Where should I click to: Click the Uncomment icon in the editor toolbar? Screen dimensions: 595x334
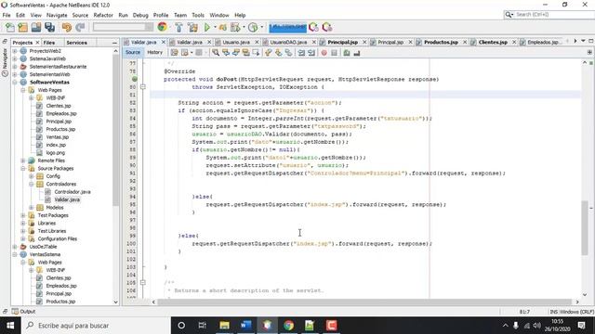(x=357, y=53)
